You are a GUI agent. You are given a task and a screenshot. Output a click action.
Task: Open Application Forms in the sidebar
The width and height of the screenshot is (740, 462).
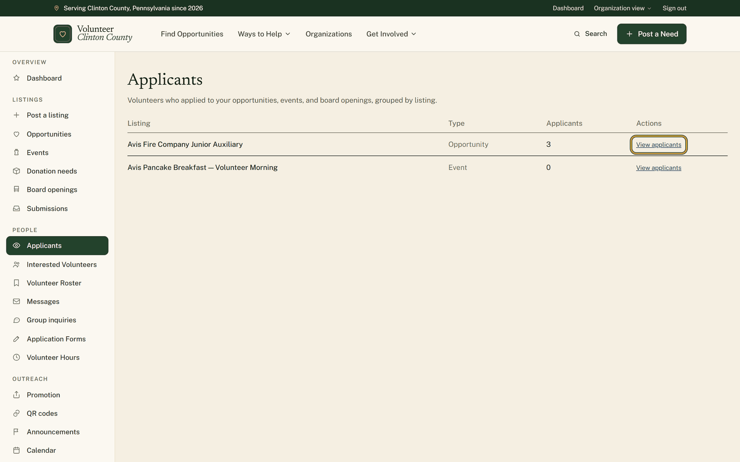tap(57, 339)
